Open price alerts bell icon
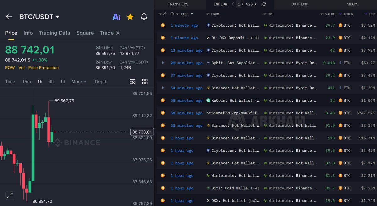The image size is (377, 206). [144, 17]
